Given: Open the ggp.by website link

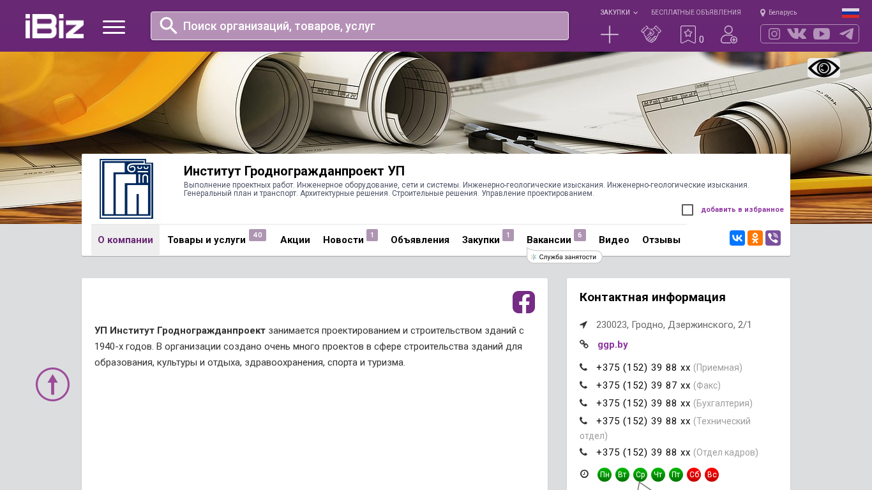Looking at the screenshot, I should (x=613, y=345).
